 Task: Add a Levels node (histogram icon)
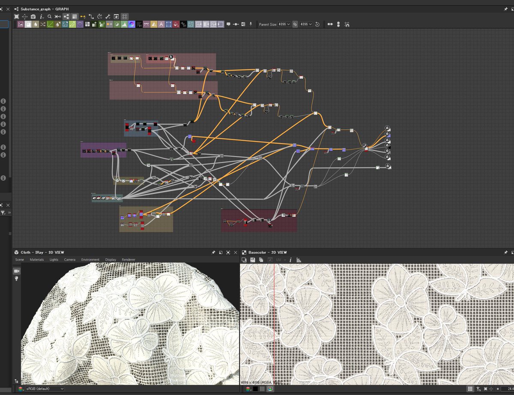pyautogui.click(x=125, y=24)
